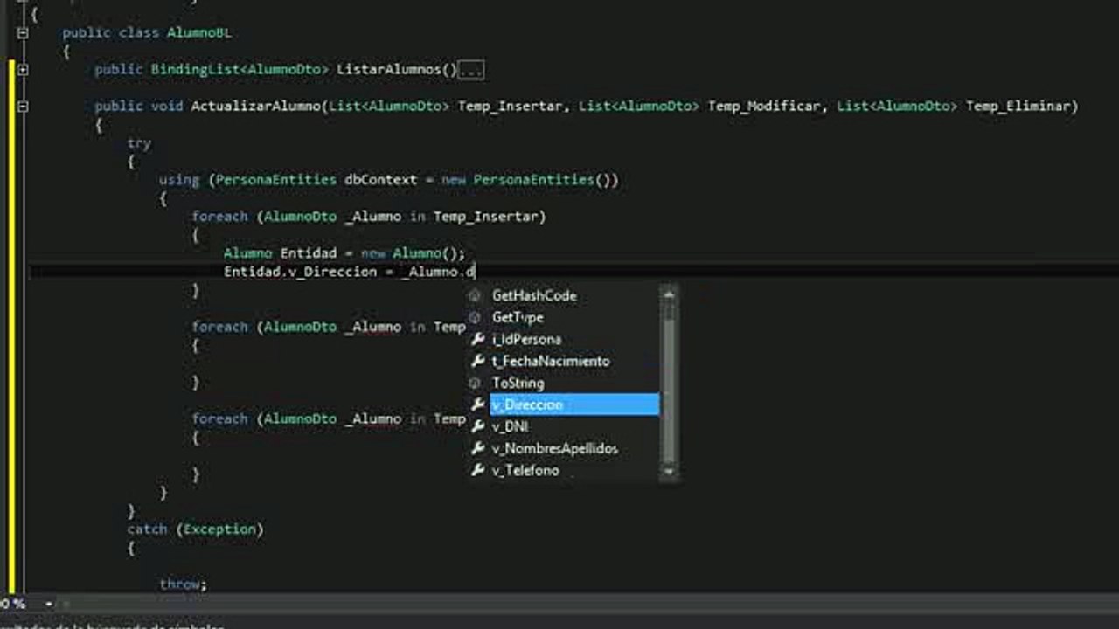Click the throw statement
The width and height of the screenshot is (1119, 629).
183,584
